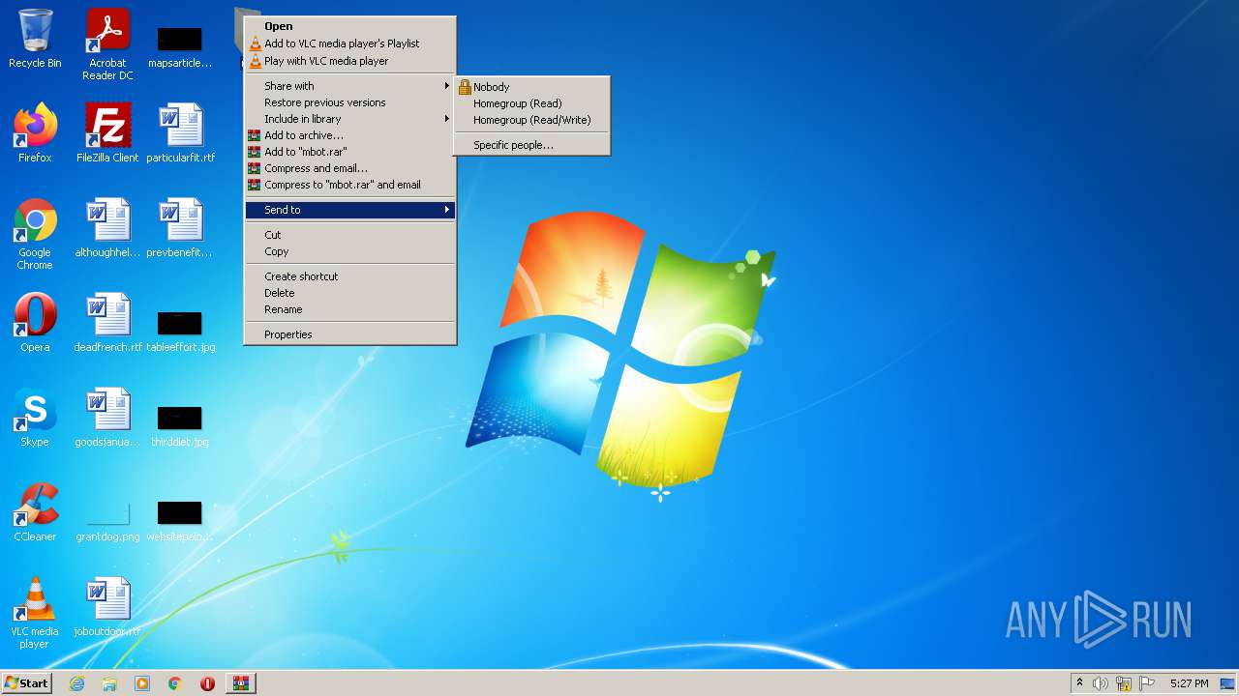This screenshot has height=696, width=1239.
Task: Click the WinRAR icon in the taskbar
Action: (241, 683)
